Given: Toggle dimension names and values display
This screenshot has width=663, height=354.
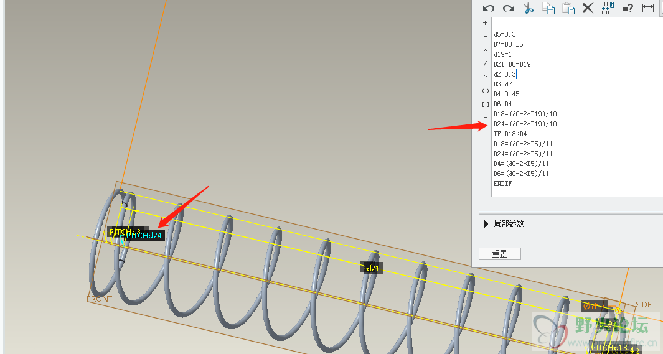Looking at the screenshot, I should [x=608, y=7].
